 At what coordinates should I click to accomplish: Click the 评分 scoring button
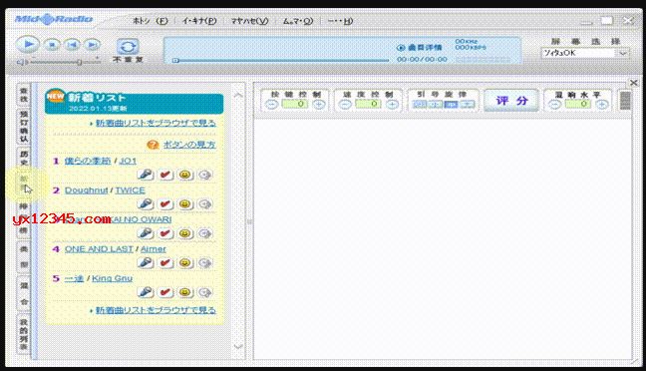click(x=511, y=101)
